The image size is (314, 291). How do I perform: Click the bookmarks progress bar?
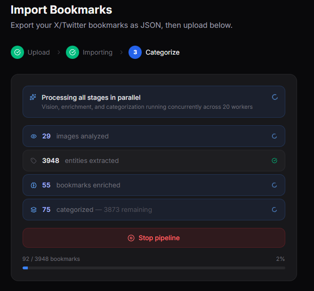click(x=154, y=268)
